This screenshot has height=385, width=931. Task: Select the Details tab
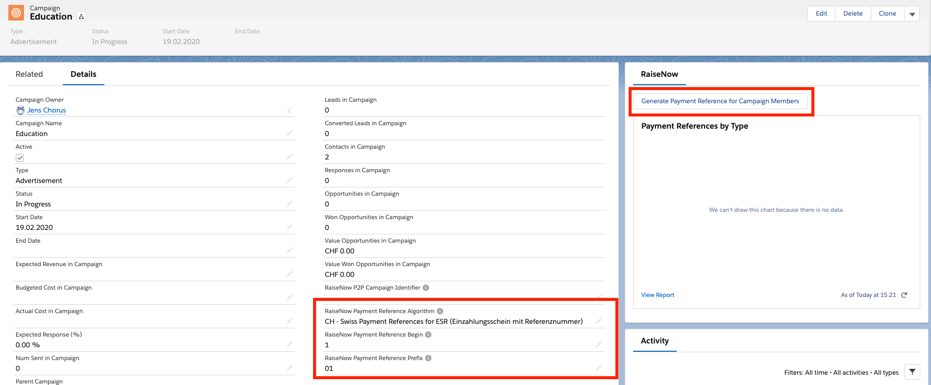pos(83,74)
